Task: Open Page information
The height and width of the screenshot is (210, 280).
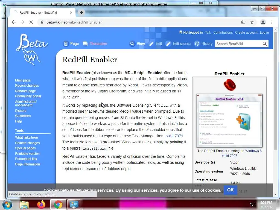Action: [x=28, y=164]
